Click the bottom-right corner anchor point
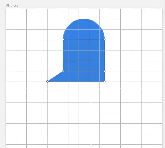This screenshot has width=165, height=148. pyautogui.click(x=105, y=82)
